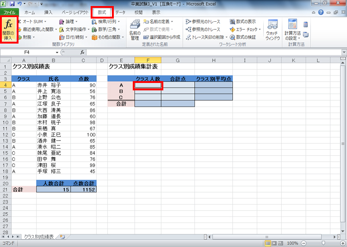Open the Data (データ) tab
Image resolution: width=347 pixels, height=247 pixels.
(x=120, y=13)
